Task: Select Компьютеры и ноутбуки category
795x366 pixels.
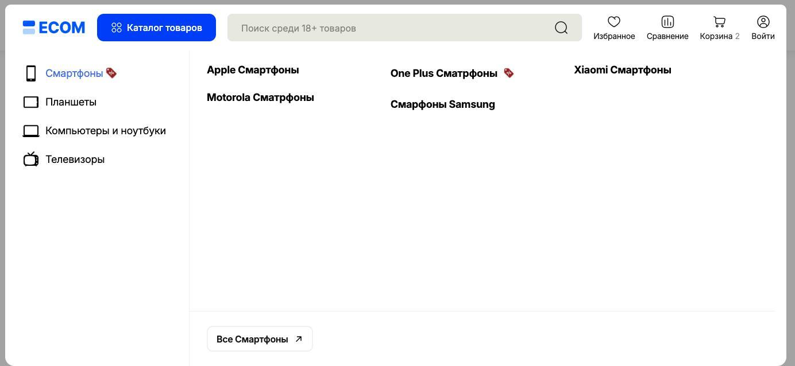Action: [106, 131]
